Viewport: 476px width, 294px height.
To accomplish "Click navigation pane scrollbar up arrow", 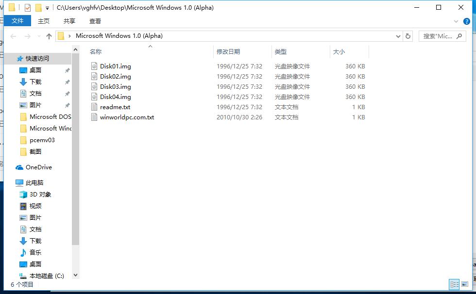I will (76, 49).
